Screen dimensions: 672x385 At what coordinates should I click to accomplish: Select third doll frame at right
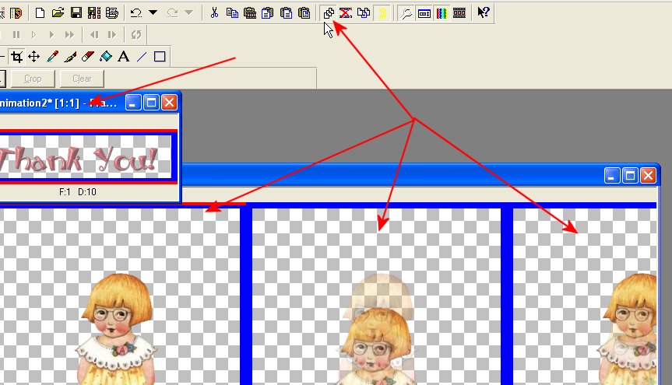click(x=585, y=296)
